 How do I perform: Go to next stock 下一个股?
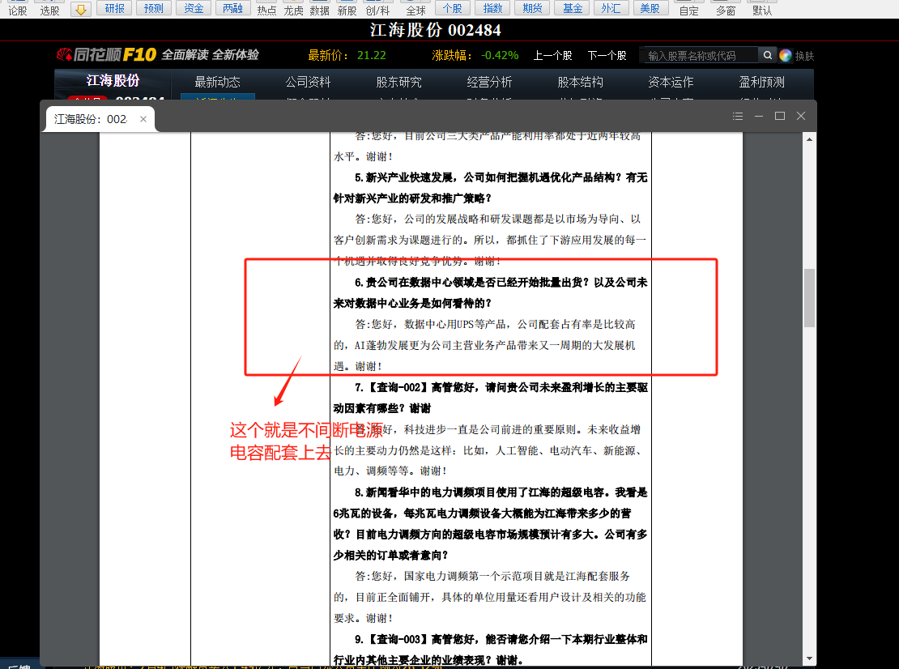click(607, 56)
